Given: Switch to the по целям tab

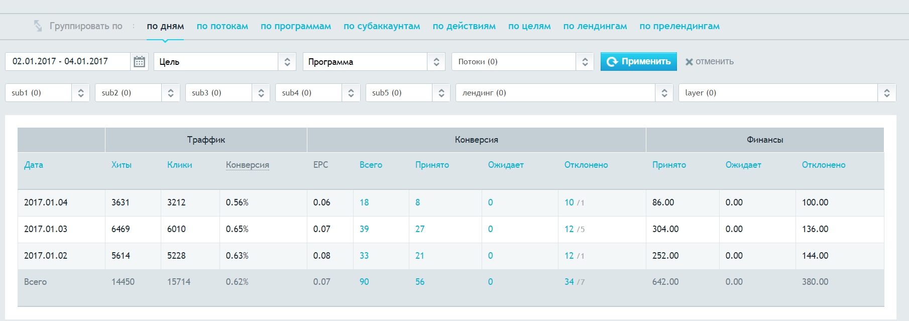Looking at the screenshot, I should tap(529, 26).
